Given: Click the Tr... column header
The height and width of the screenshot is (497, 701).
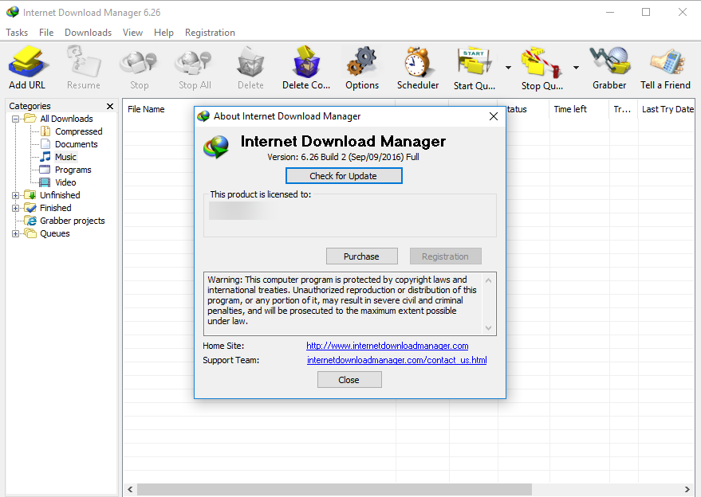Looking at the screenshot, I should coord(623,109).
